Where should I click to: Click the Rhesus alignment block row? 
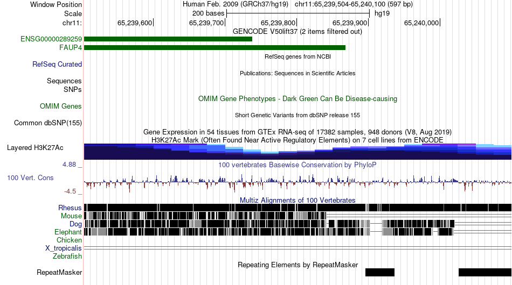click(297, 208)
